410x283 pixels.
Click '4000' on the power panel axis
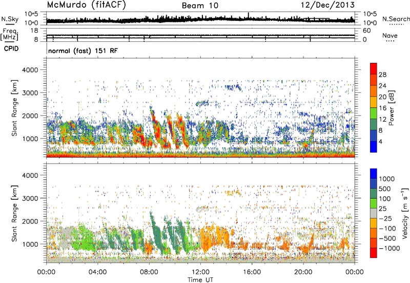tap(30, 70)
